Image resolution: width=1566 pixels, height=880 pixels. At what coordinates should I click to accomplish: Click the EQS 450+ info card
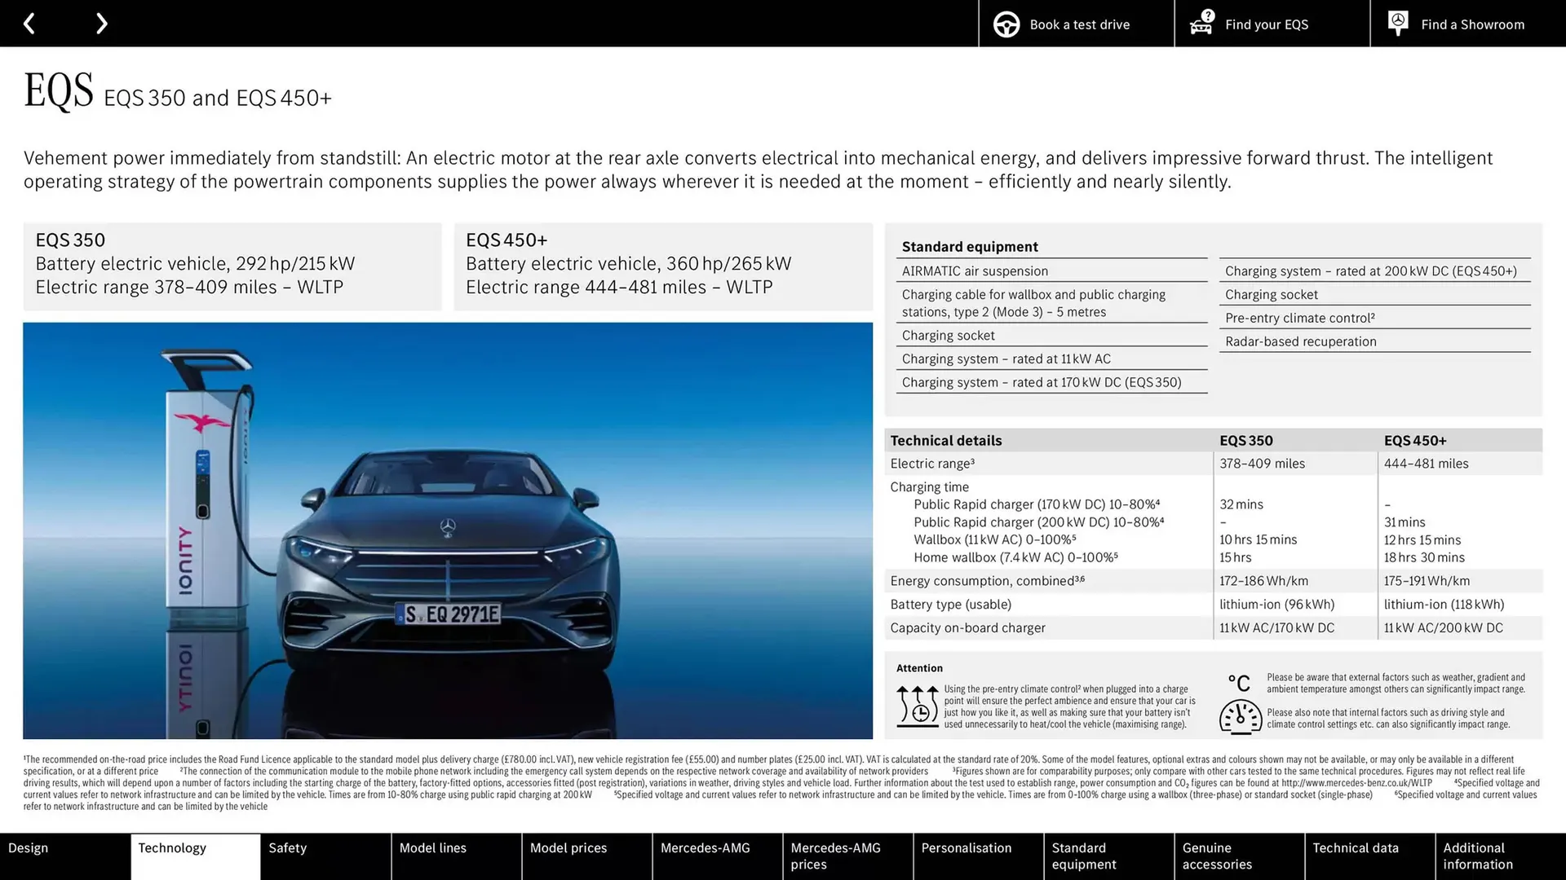point(662,266)
